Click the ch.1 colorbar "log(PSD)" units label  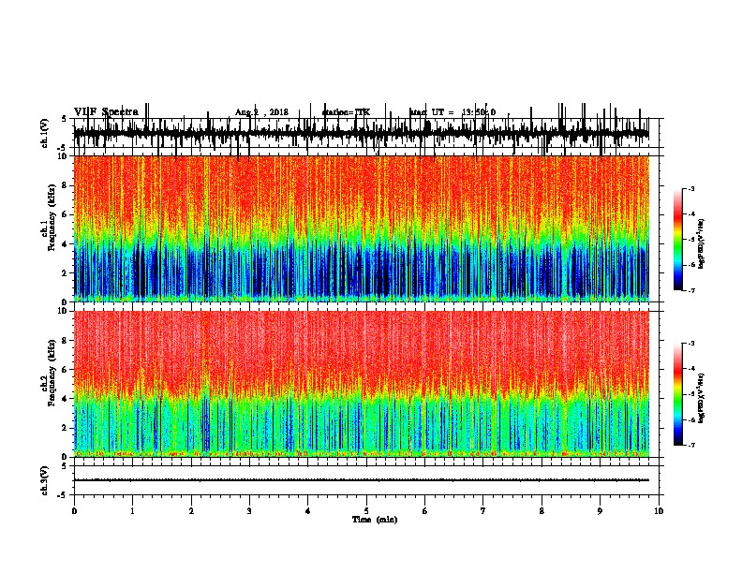tap(701, 243)
